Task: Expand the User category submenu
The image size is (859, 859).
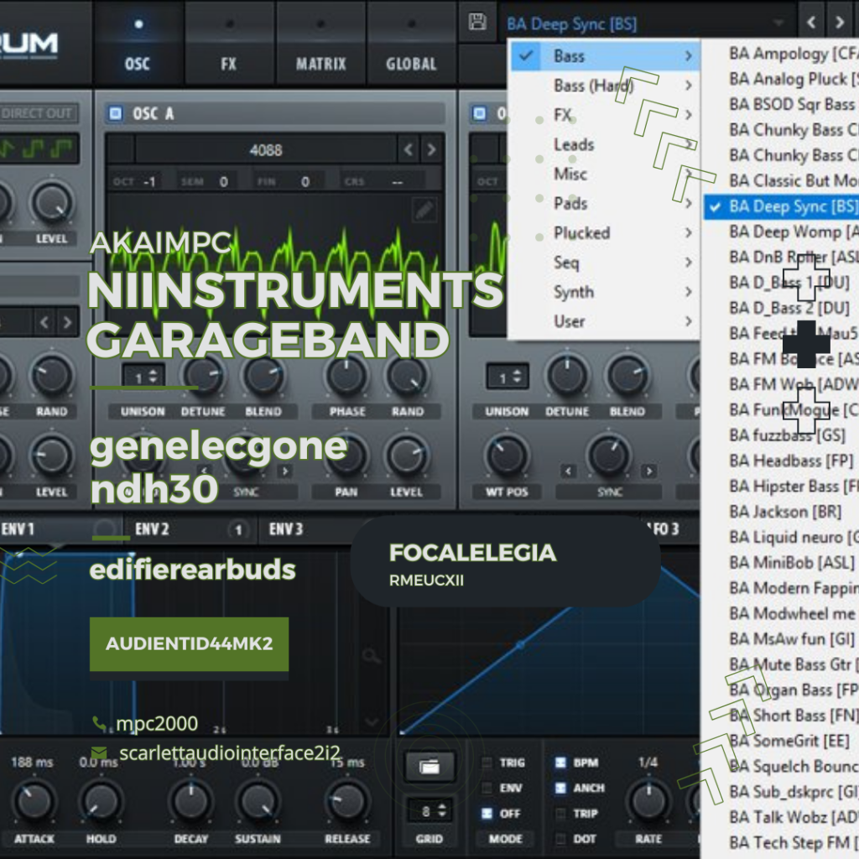Action: [604, 321]
